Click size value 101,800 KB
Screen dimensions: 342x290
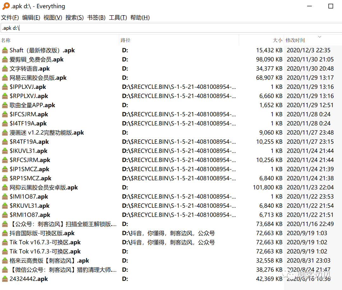click(268, 188)
